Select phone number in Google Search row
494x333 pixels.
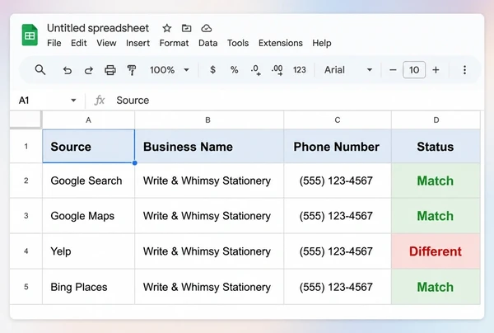coord(338,181)
